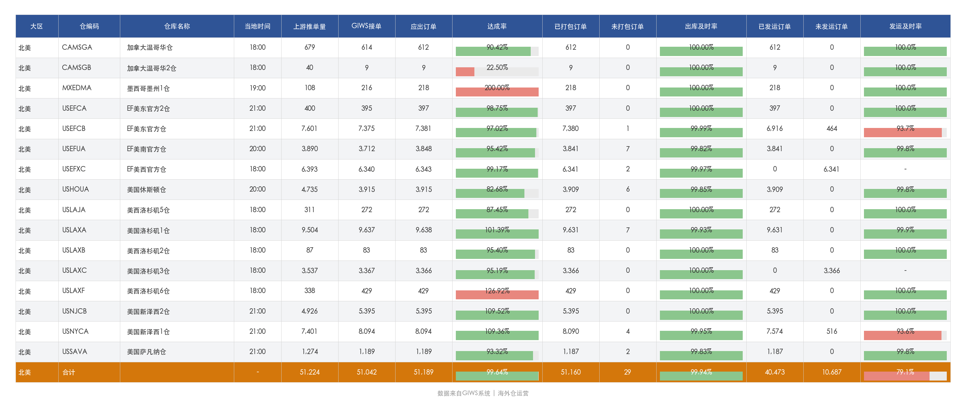Viewport: 966px width, 418px height.
Task: Click the 大区 column header
Action: (x=37, y=26)
